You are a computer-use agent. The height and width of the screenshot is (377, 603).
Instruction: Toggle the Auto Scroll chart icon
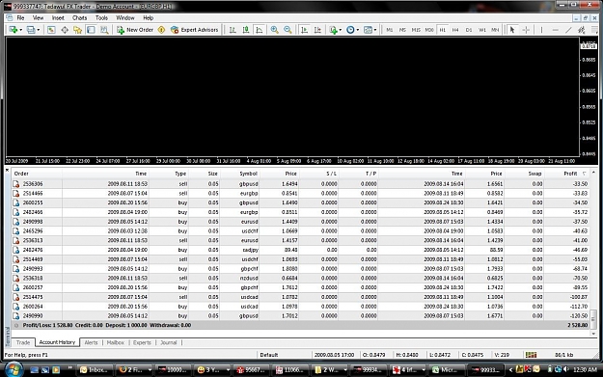point(304,30)
